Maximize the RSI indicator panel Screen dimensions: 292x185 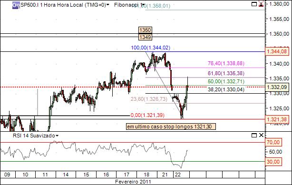click(x=254, y=135)
